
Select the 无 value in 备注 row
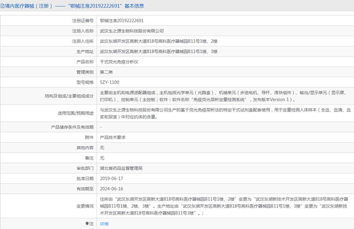[x=102, y=158]
